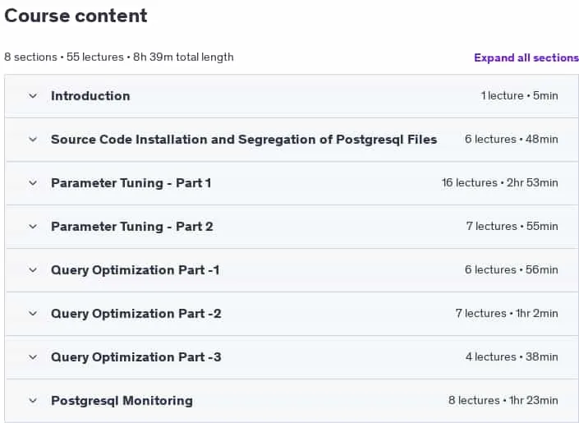Select Query Optimization Part -1 title
Image resolution: width=579 pixels, height=423 pixels.
pos(136,270)
